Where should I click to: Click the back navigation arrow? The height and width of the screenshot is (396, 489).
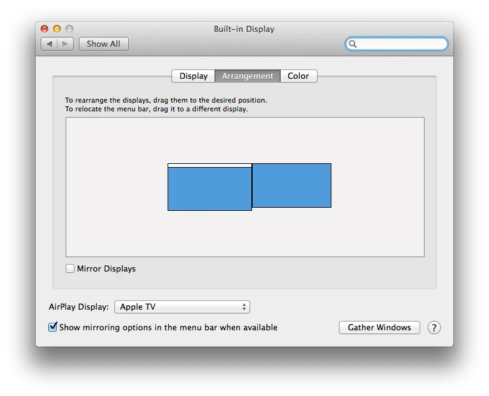pyautogui.click(x=49, y=44)
